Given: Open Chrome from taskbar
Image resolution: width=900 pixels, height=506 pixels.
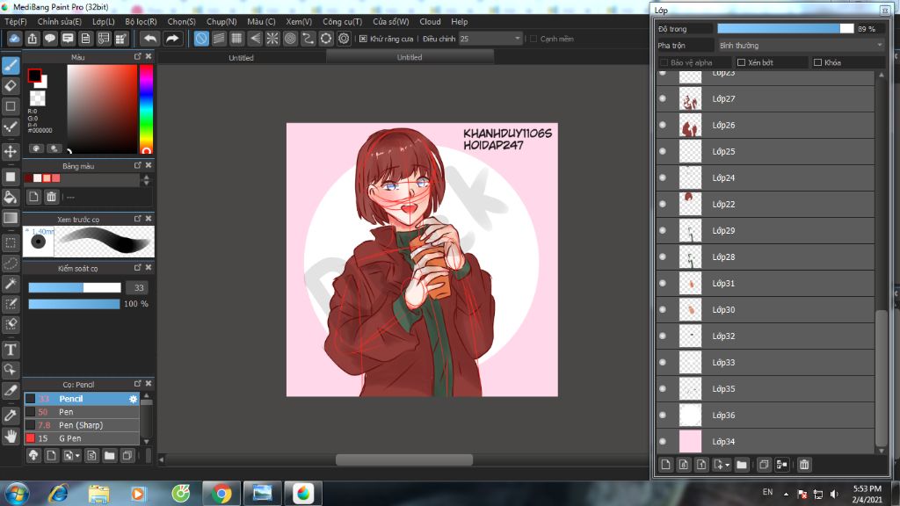Looking at the screenshot, I should click(x=221, y=494).
